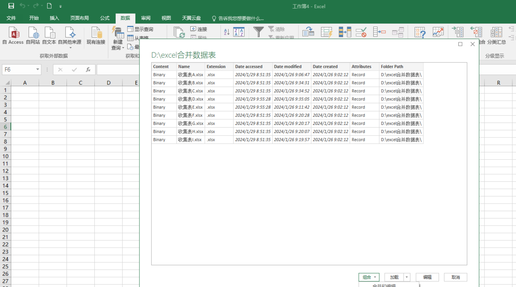Screen dimensions: 516x287
Task: Click the Name Box showing F6
Action: 19,70
